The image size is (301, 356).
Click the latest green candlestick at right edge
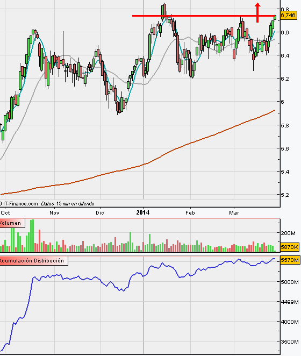pos(275,18)
